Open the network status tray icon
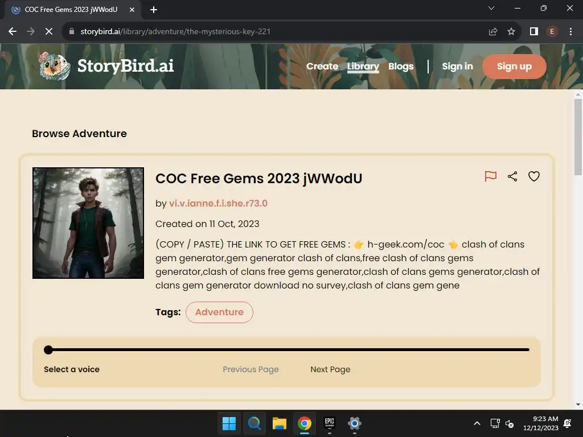The height and width of the screenshot is (437, 583). click(x=495, y=423)
